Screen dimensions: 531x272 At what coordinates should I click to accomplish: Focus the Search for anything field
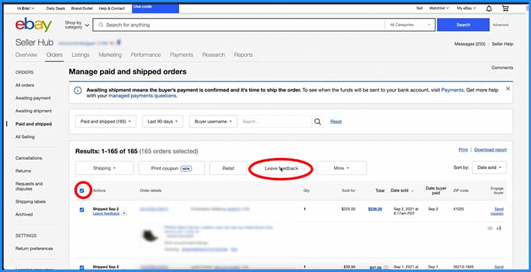tap(239, 25)
